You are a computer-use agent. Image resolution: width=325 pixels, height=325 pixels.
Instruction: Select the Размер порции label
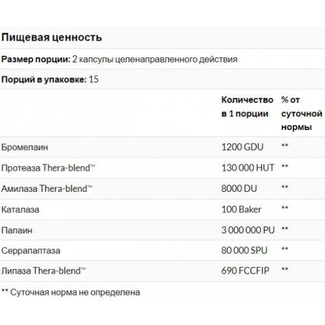[x=36, y=59]
